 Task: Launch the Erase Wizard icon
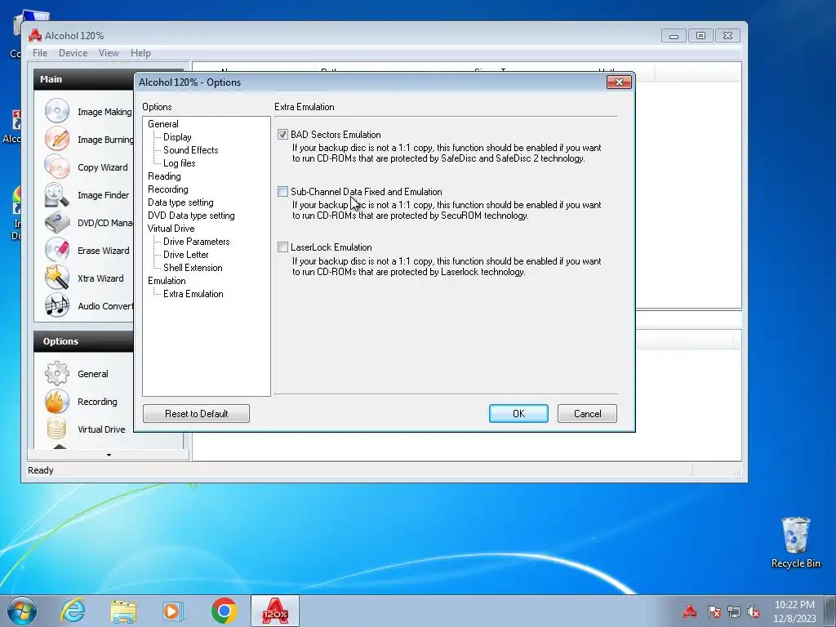pyautogui.click(x=57, y=250)
